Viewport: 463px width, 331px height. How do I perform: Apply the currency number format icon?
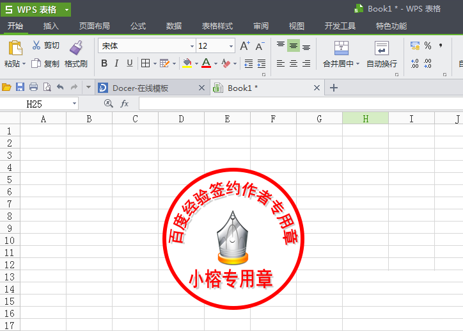[x=415, y=45]
